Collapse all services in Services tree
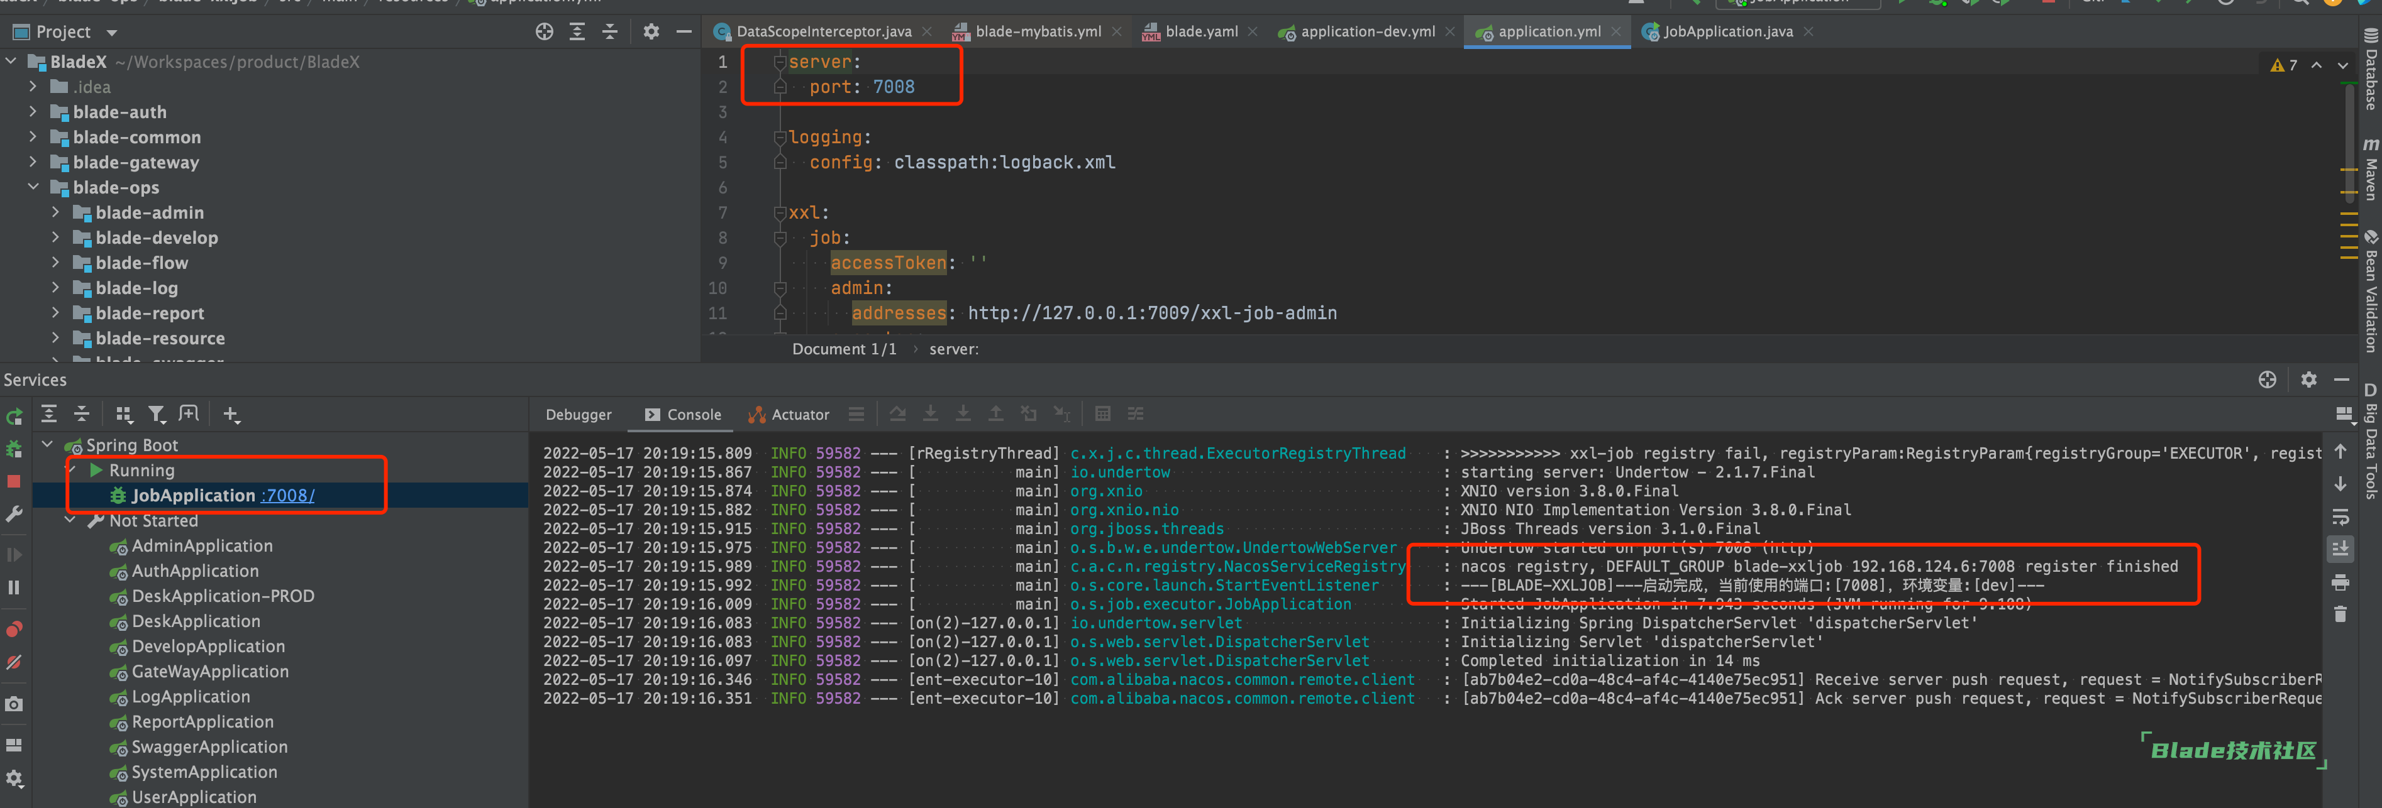Viewport: 2382px width, 808px height. coord(81,413)
